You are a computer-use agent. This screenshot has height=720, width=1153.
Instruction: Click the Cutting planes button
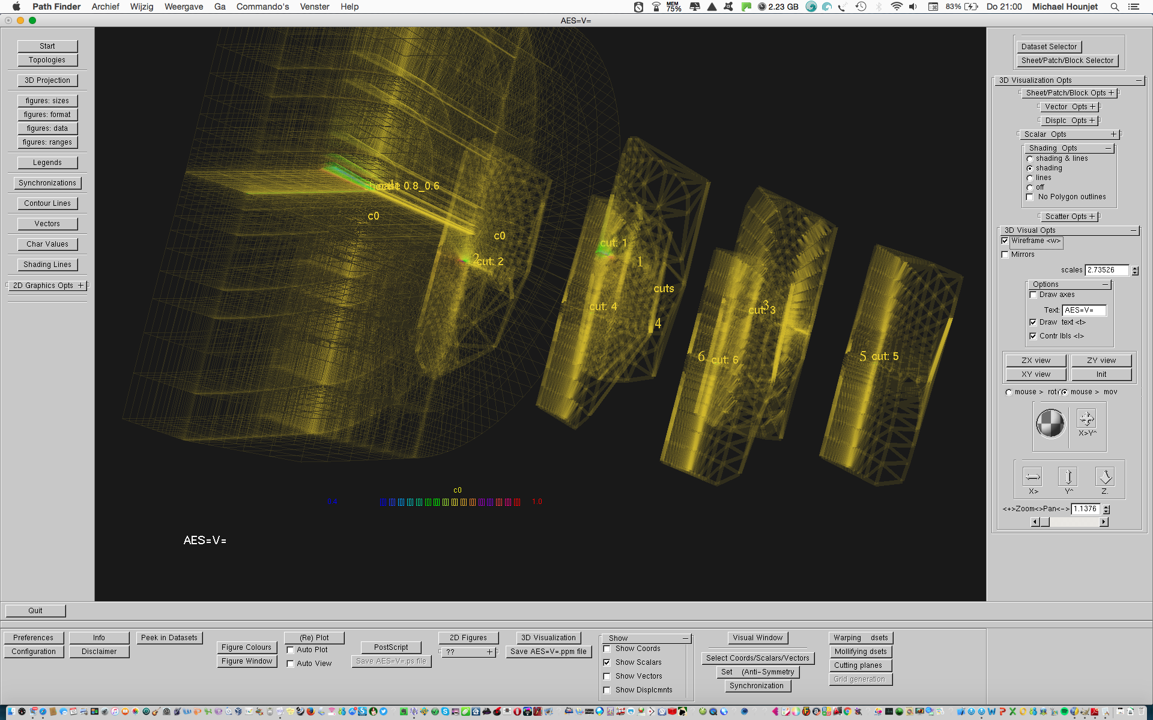click(x=860, y=665)
